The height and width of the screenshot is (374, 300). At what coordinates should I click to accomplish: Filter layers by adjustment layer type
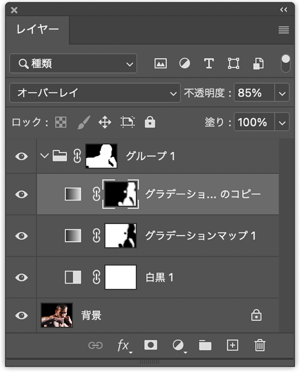click(184, 64)
